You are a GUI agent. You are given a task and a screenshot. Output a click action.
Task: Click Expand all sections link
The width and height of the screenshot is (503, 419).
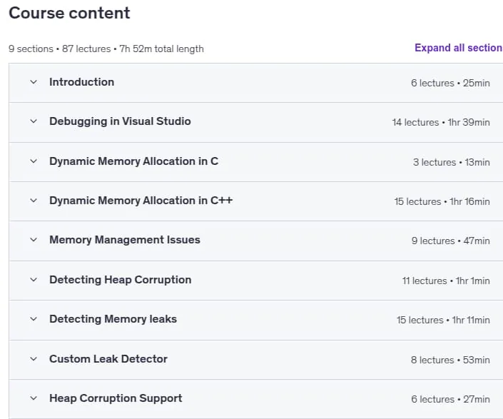459,48
